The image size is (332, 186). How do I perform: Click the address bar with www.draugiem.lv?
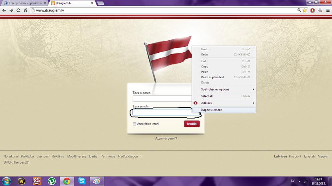click(x=165, y=10)
